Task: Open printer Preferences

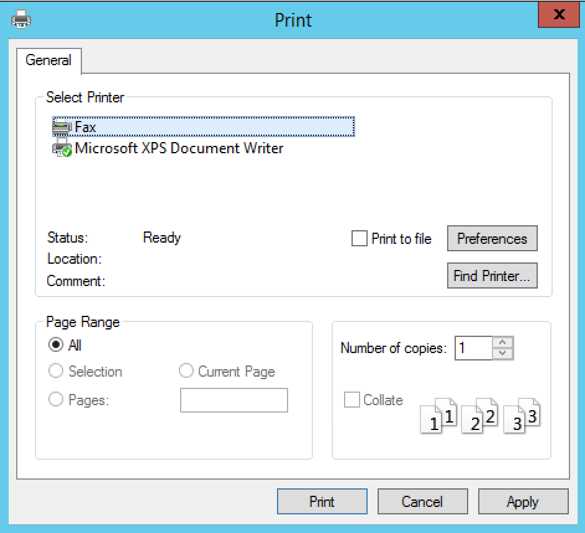Action: [492, 238]
